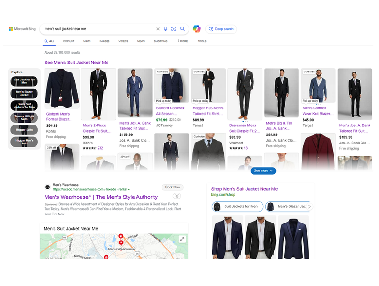Click Men's Wearhouse map pin label
The height and width of the screenshot is (286, 379).
(x=121, y=249)
